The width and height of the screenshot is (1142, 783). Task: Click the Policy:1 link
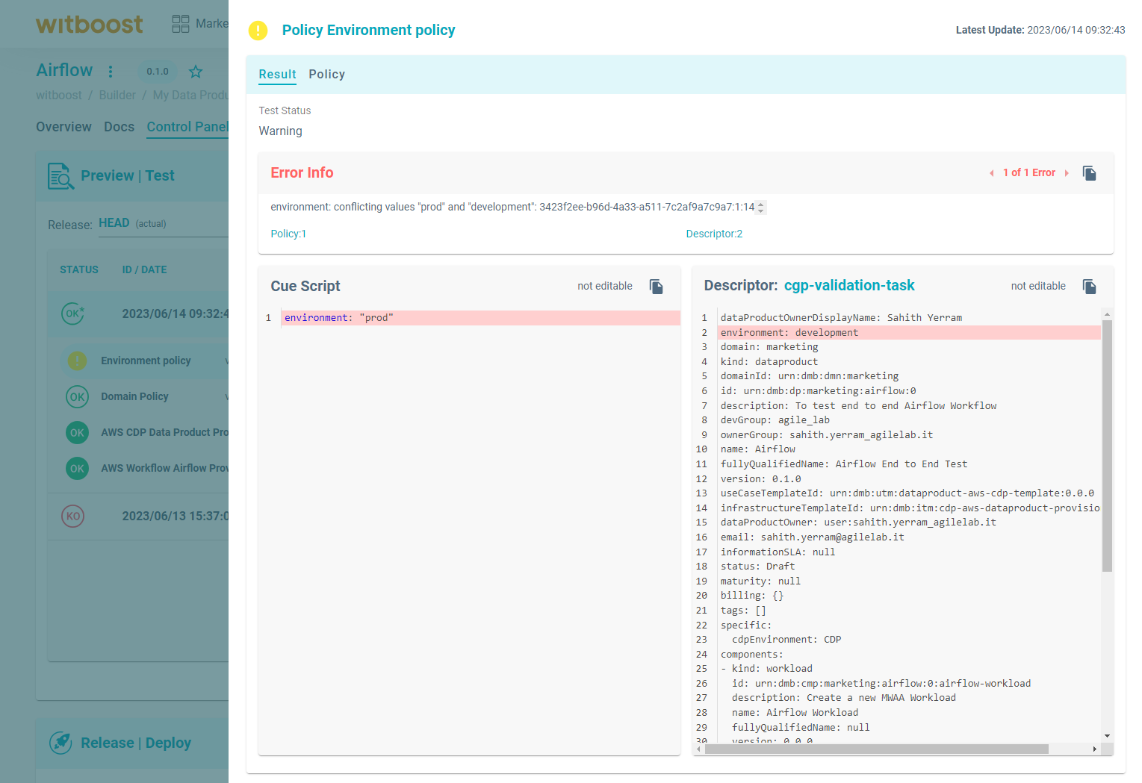288,234
